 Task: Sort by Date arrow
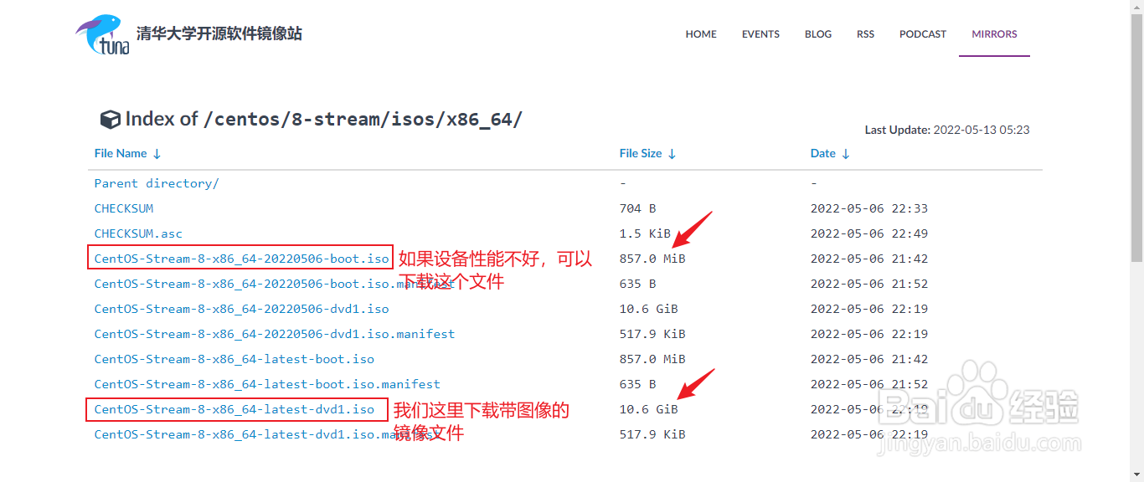pyautogui.click(x=845, y=154)
